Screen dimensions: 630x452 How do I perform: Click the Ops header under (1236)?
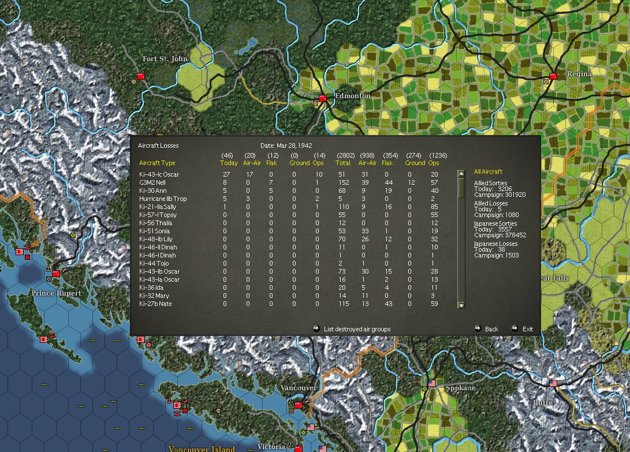(434, 163)
